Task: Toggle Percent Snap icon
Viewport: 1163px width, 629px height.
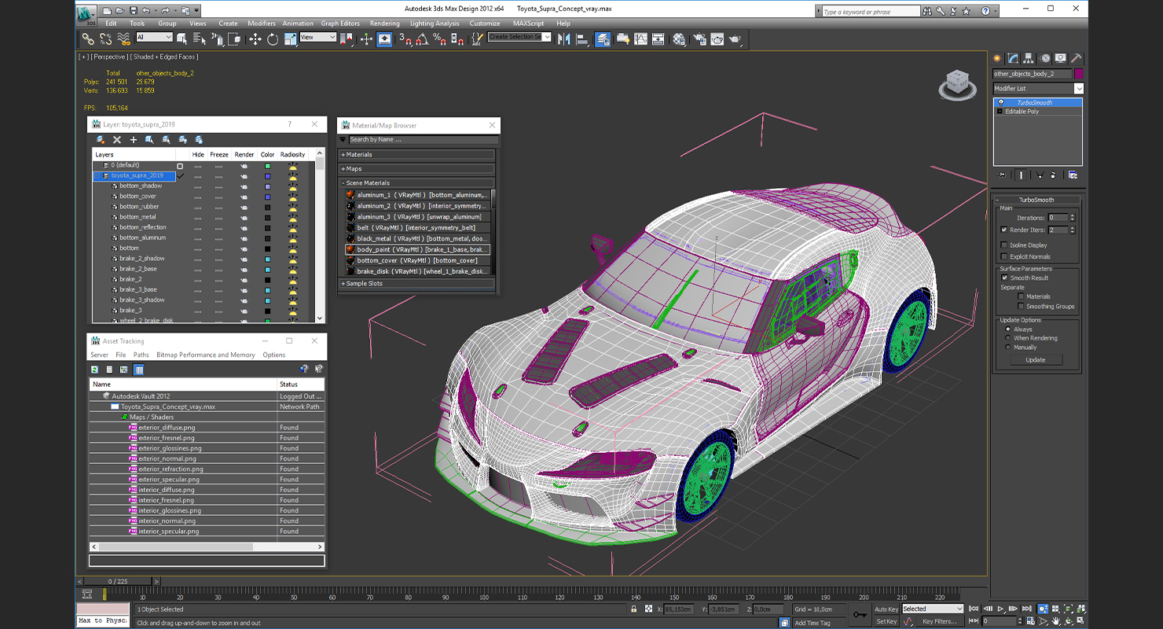Action: 439,39
